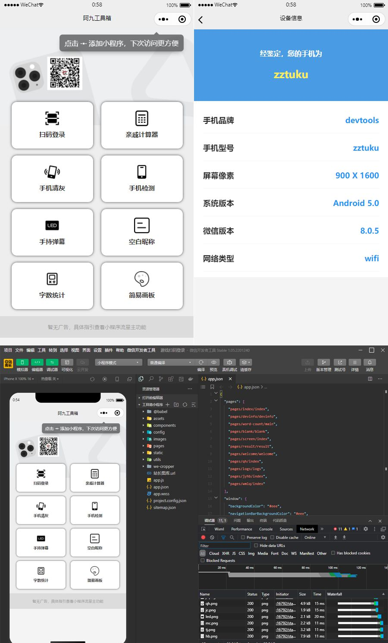Click the 测试号 test account icon
This screenshot has height=643, width=388.
pos(340,362)
